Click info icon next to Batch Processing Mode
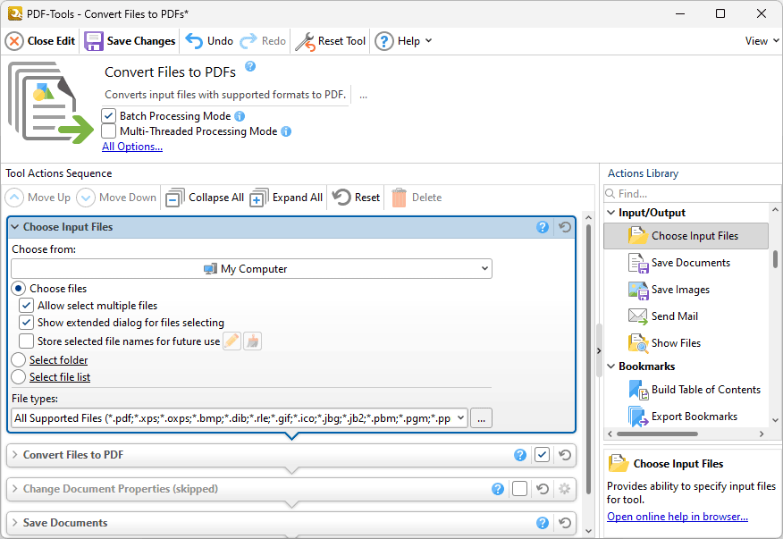Screen dimensions: 783x539 coord(240,116)
